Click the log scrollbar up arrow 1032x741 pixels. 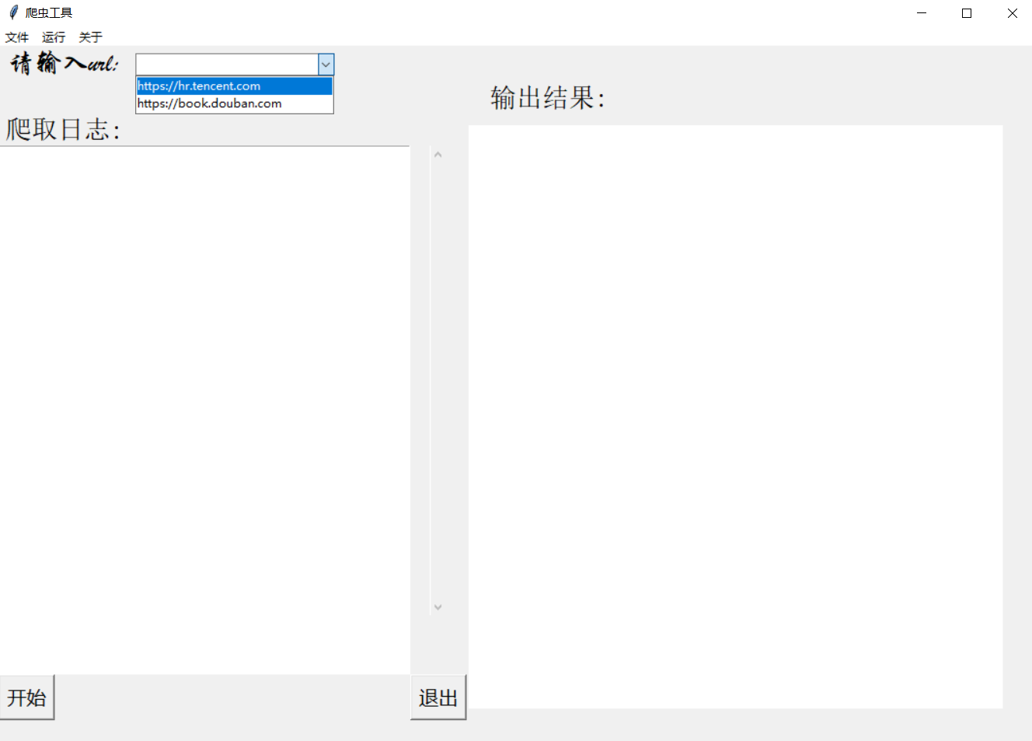pyautogui.click(x=438, y=155)
